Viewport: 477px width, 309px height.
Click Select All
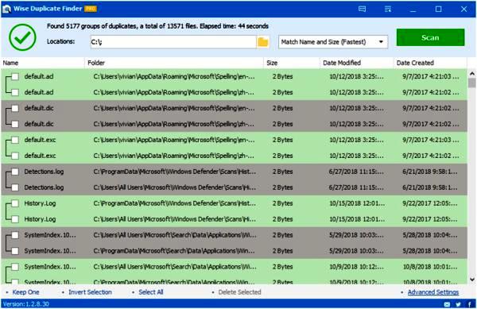point(151,292)
